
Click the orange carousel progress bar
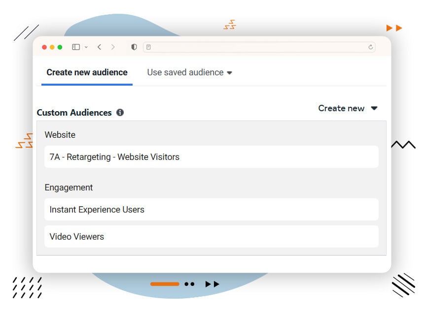165,284
